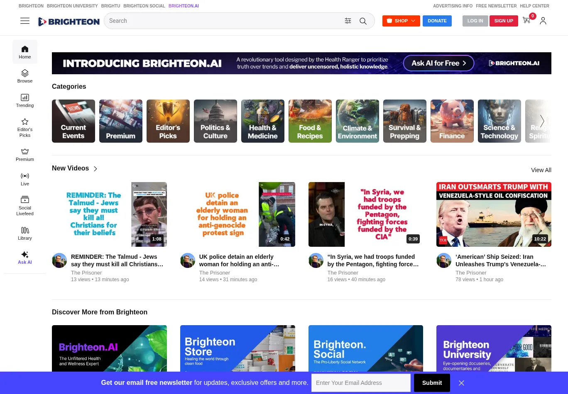This screenshot has width=568, height=394.
Task: Open search filter options icon
Action: click(x=348, y=21)
